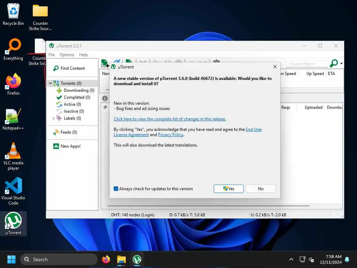Click µTorrent taskbar icon
Image resolution: width=357 pixels, height=268 pixels.
(x=137, y=259)
